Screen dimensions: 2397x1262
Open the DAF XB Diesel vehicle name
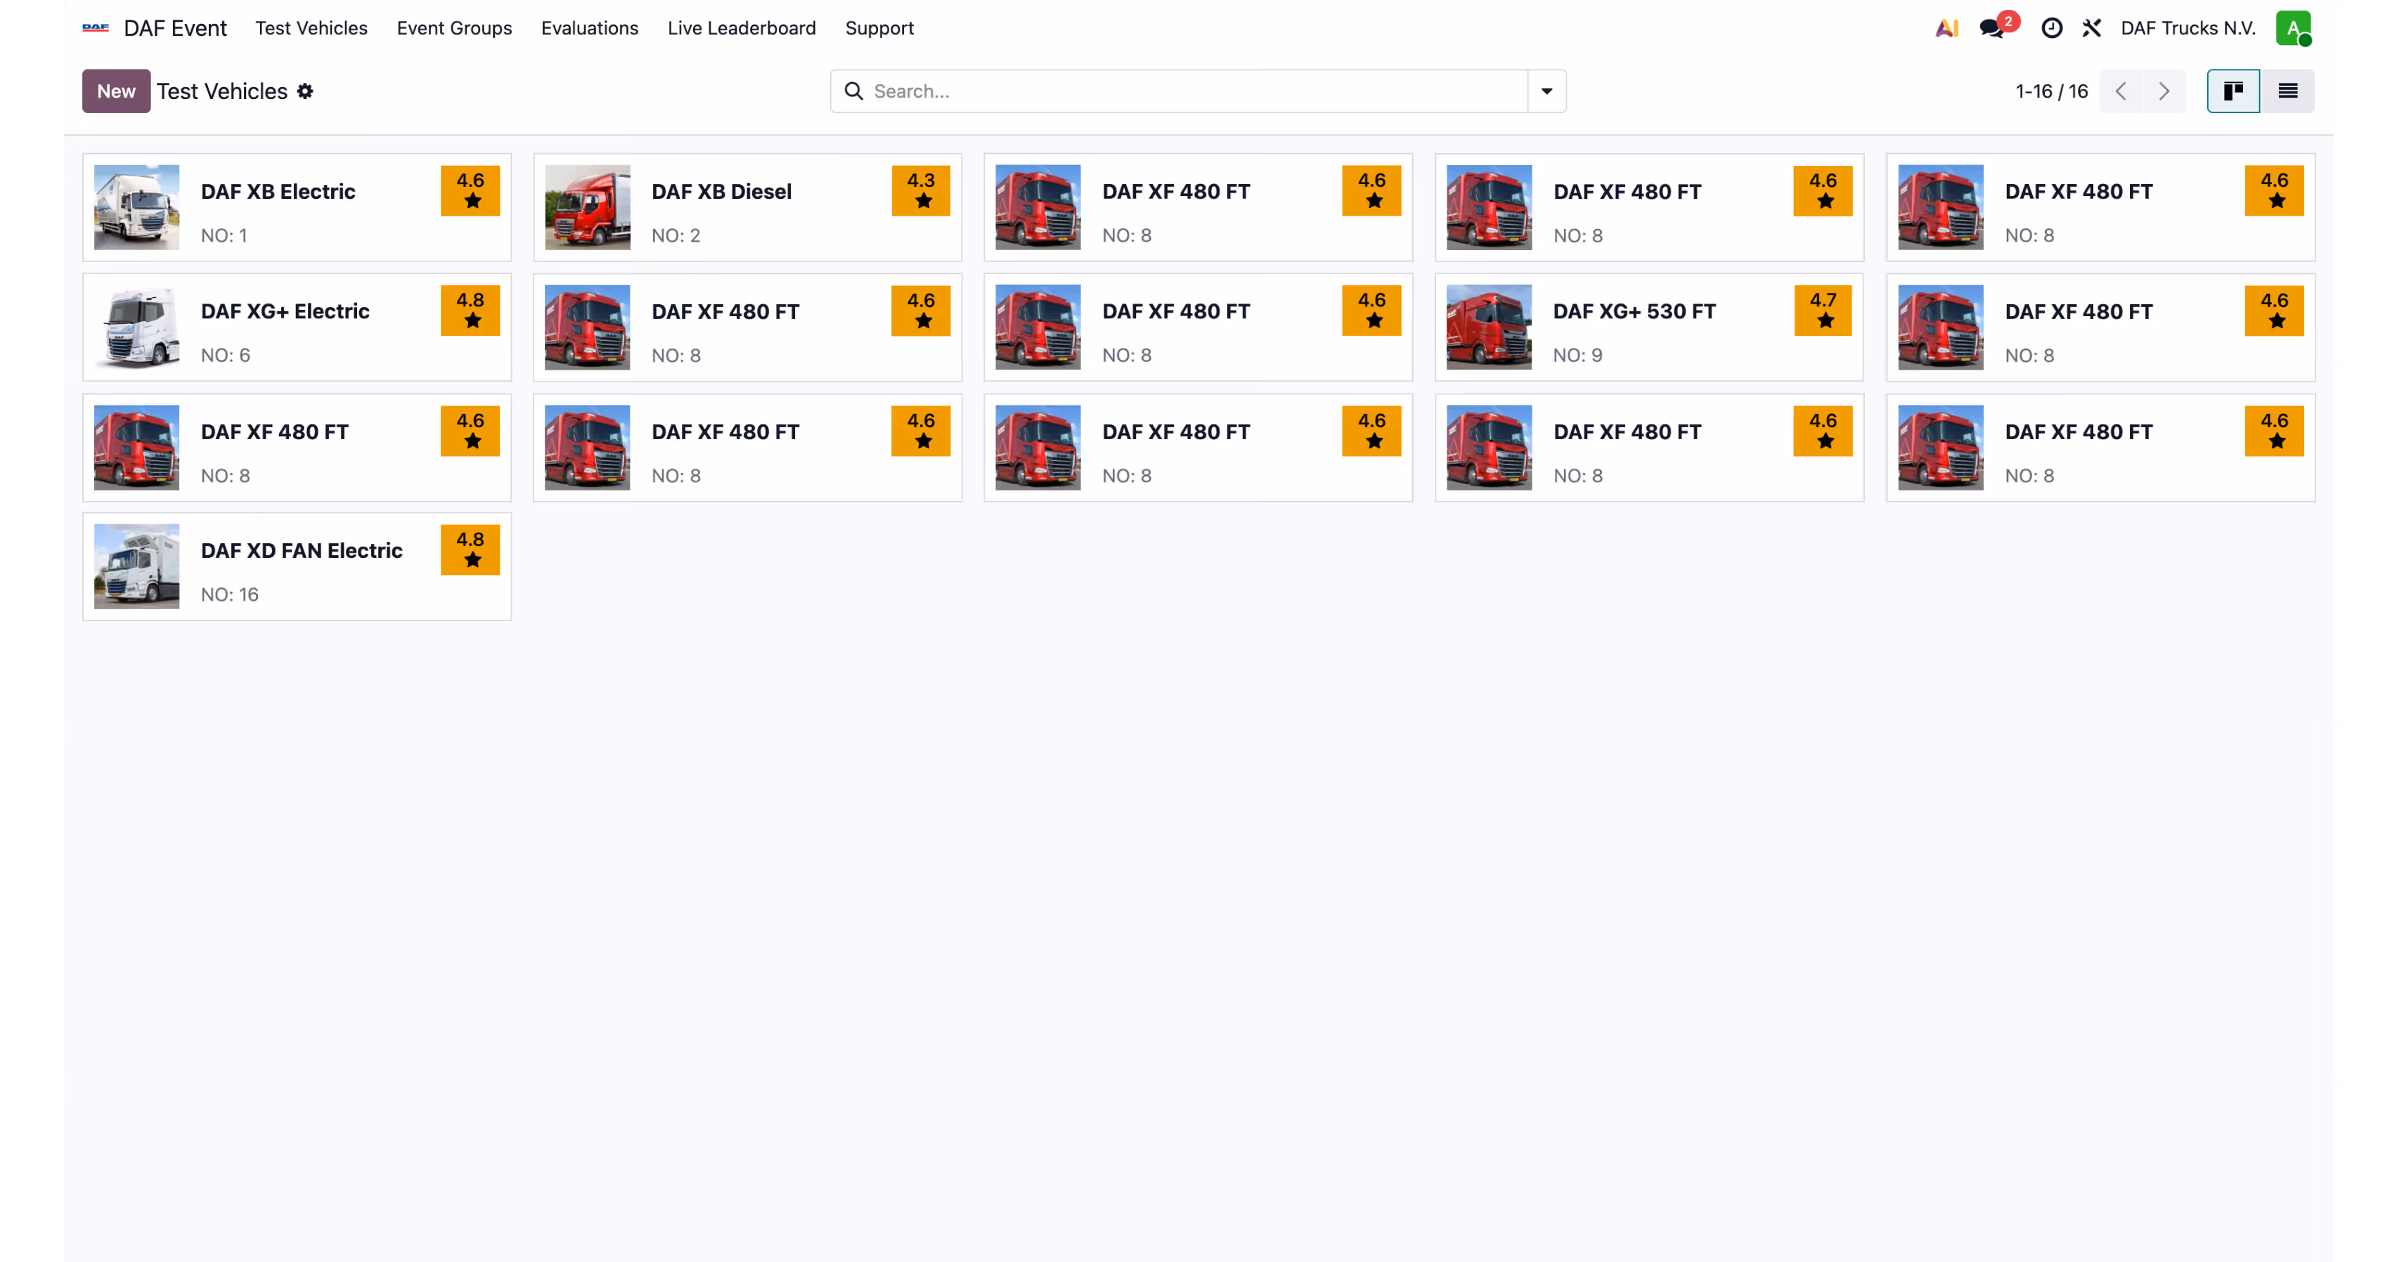pyautogui.click(x=721, y=192)
